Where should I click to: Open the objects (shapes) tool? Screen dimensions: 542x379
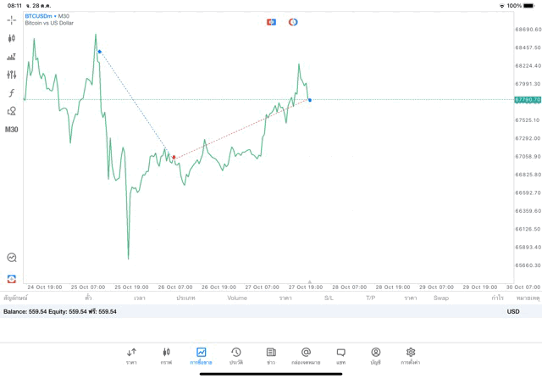click(12, 111)
